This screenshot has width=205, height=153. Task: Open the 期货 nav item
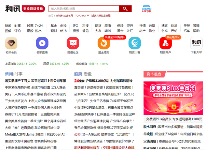pyautogui.click(x=98, y=26)
